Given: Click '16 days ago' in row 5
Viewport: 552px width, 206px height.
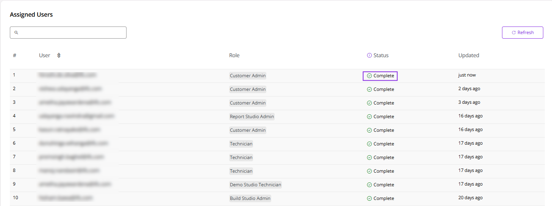Looking at the screenshot, I should pyautogui.click(x=471, y=130).
